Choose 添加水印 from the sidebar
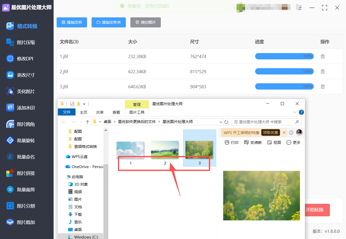Image resolution: width=346 pixels, height=239 pixels. pos(21,108)
